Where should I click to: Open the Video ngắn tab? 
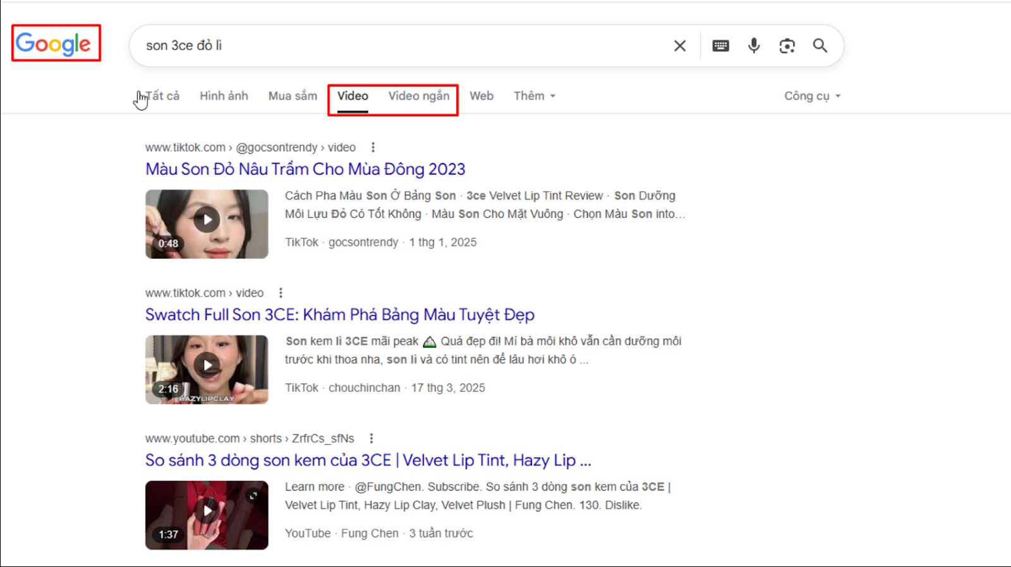(x=419, y=96)
